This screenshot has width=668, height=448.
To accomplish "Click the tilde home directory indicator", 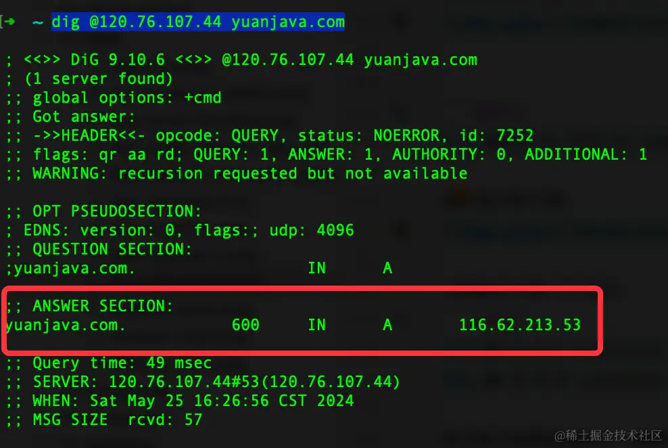I will (x=37, y=22).
